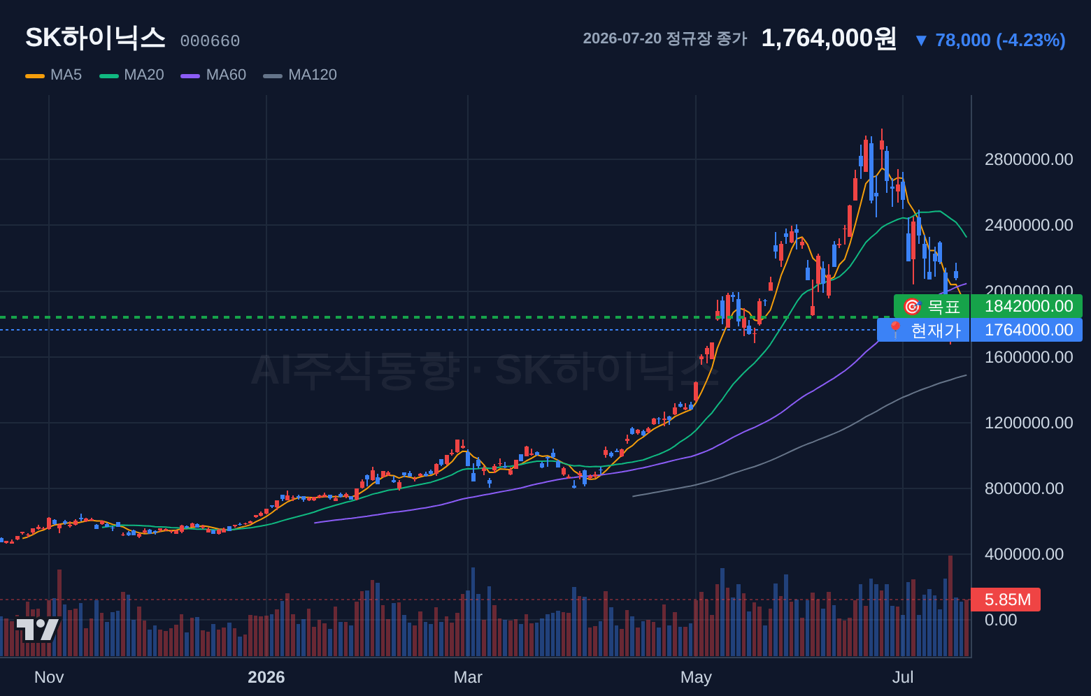The image size is (1091, 696).
Task: Click the pin icon in 현재가 label
Action: pos(895,330)
